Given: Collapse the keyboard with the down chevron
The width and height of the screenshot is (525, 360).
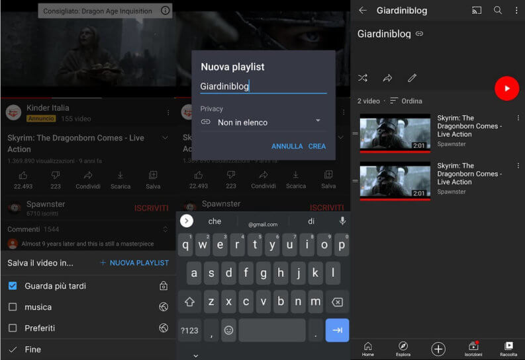Looking at the screenshot, I should pyautogui.click(x=196, y=355).
